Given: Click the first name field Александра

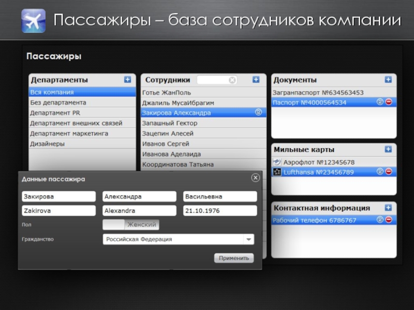Looking at the screenshot, I should point(139,196).
